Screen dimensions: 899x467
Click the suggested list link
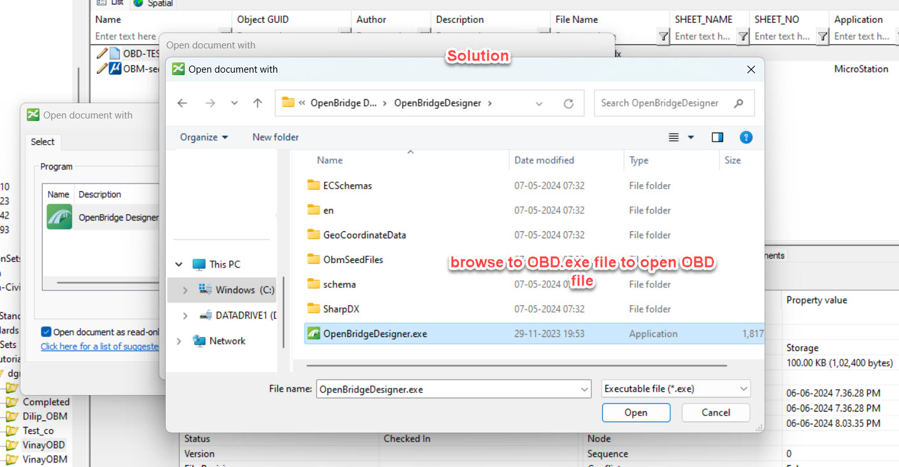[x=99, y=347]
